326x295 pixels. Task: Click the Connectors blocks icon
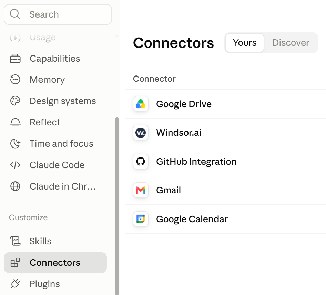15,263
